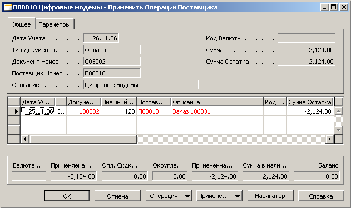Open the Примене... dropdown menu
Screen dimensions: 351x208
tap(219, 196)
